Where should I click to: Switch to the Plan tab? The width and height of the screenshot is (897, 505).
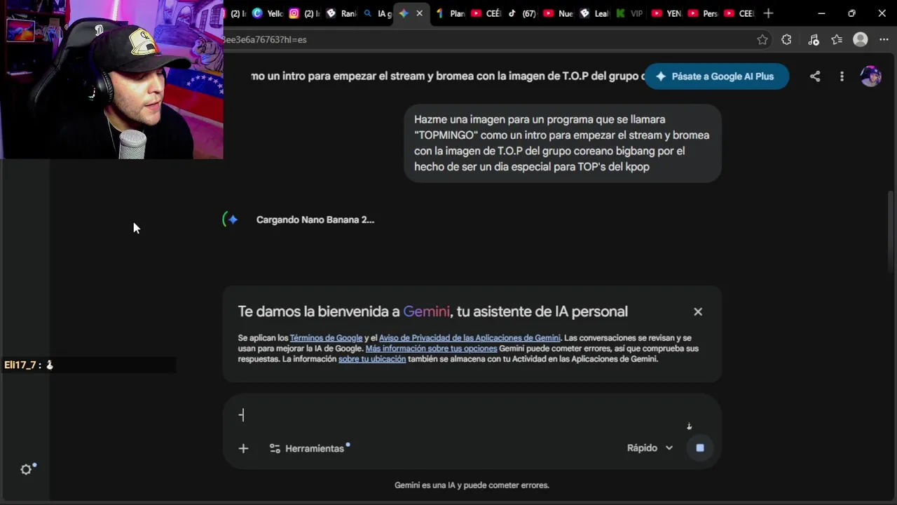(450, 13)
